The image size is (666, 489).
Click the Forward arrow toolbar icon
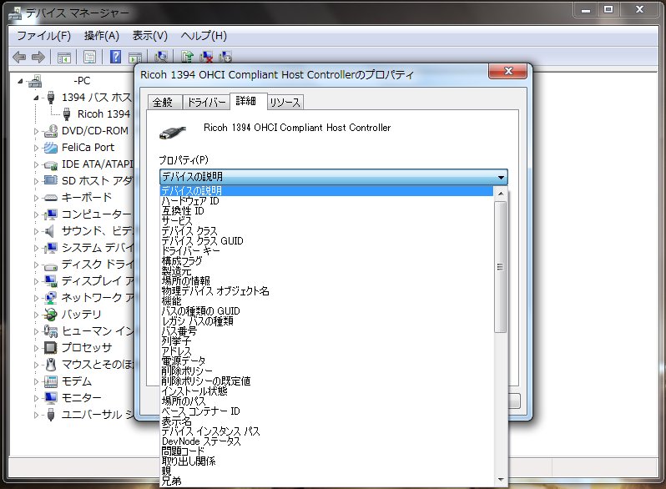coord(38,57)
